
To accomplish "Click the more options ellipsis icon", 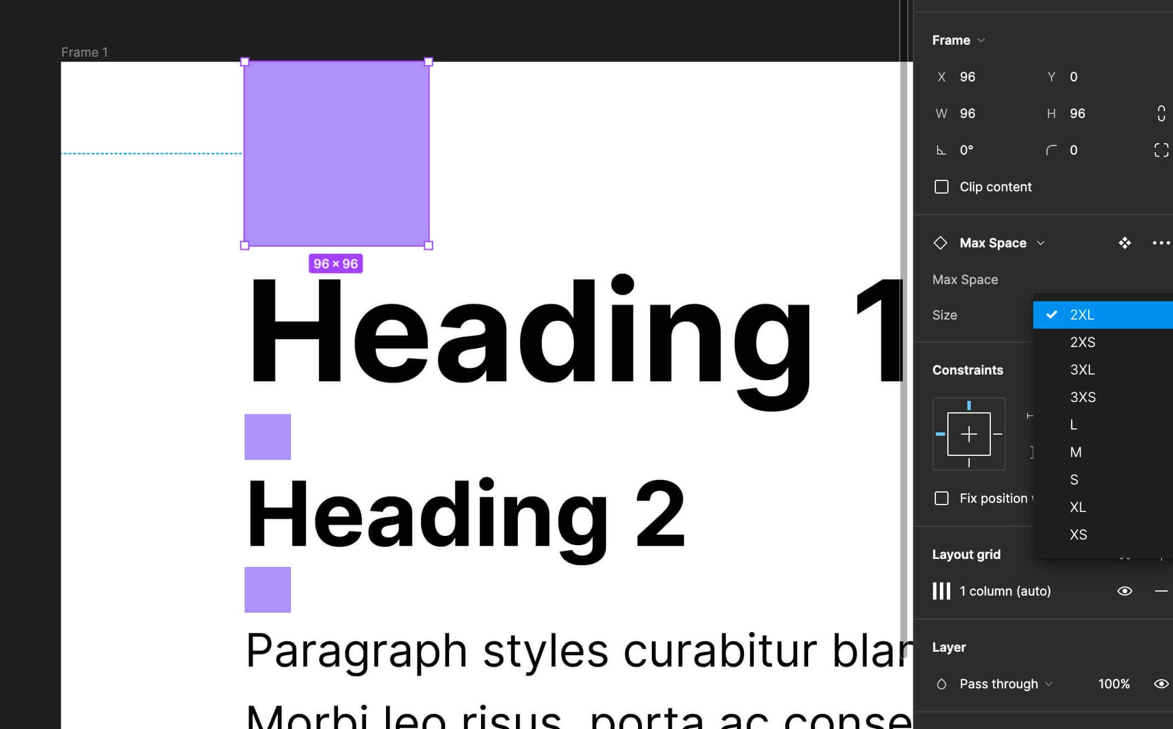I will click(x=1160, y=243).
